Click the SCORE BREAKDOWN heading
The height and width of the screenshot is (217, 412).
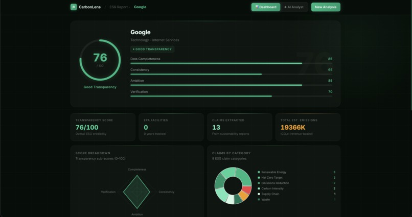(93, 153)
